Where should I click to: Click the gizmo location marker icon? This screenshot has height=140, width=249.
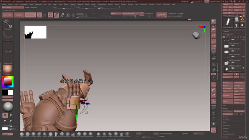72,81
